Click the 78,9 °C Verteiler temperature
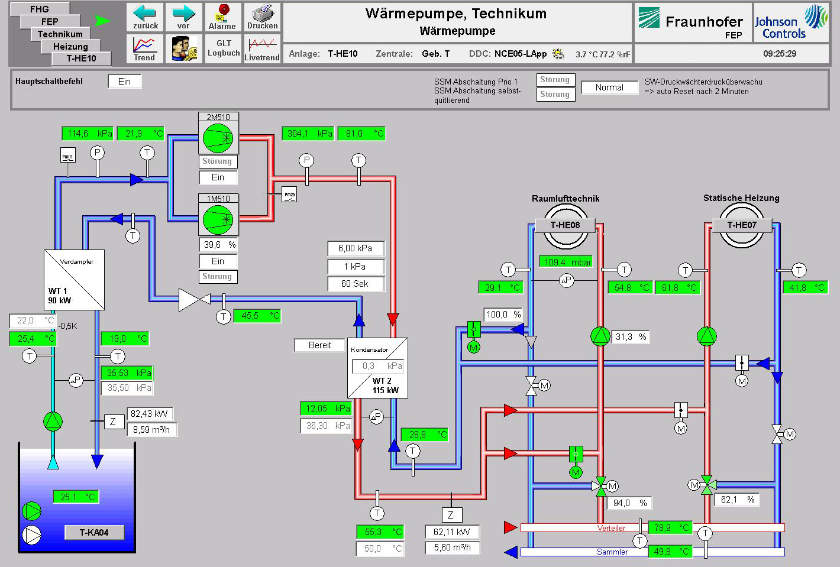The width and height of the screenshot is (840, 567). (x=669, y=527)
